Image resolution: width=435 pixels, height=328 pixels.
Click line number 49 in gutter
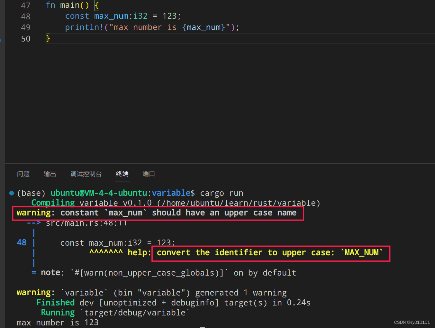pyautogui.click(x=26, y=27)
